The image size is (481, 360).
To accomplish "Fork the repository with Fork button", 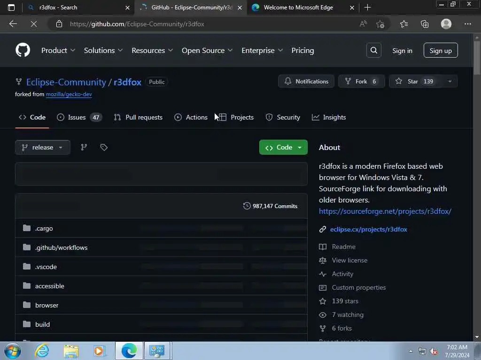I will (361, 82).
